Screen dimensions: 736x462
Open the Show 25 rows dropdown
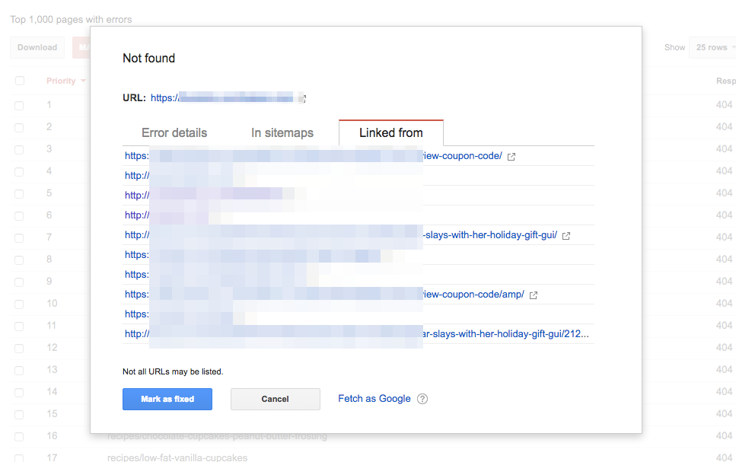coord(712,46)
